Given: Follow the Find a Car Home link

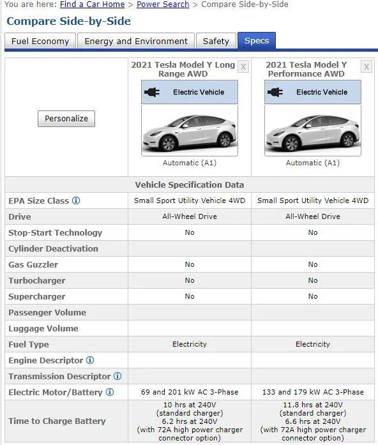Looking at the screenshot, I should pyautogui.click(x=92, y=4).
